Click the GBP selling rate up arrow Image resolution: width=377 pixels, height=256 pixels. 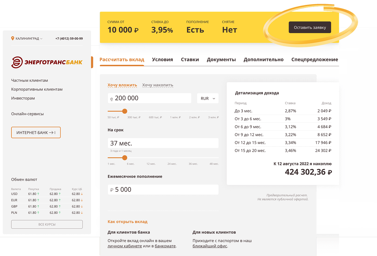(x=60, y=206)
